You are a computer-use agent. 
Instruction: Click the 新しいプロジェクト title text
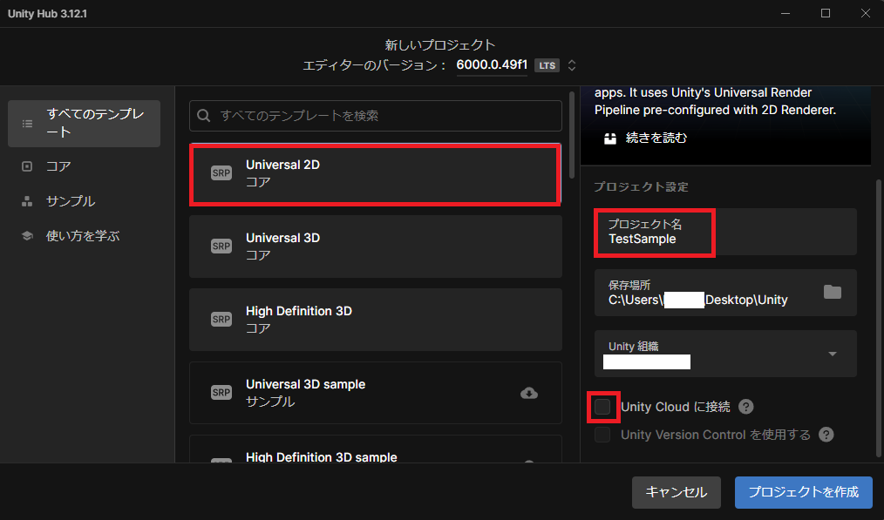coord(439,45)
